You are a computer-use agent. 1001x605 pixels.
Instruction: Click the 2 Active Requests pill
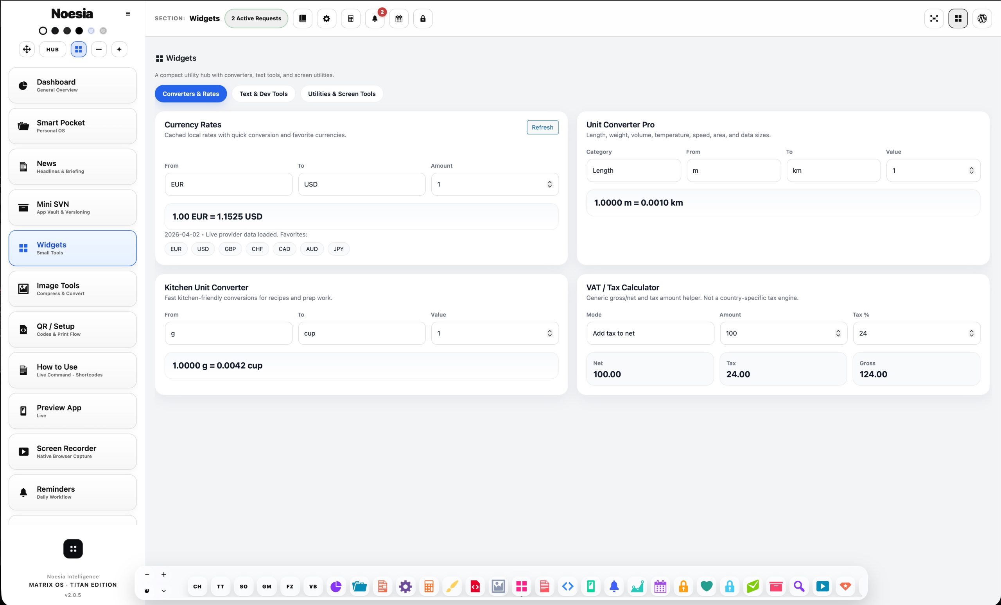[257, 19]
